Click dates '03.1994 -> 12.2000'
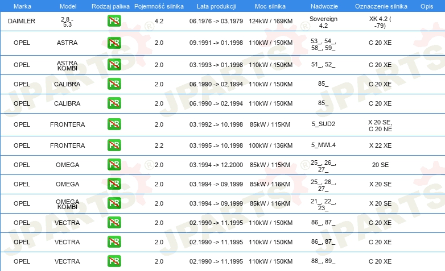Image resolution: width=445 pixels, height=271 pixels. coord(216,165)
